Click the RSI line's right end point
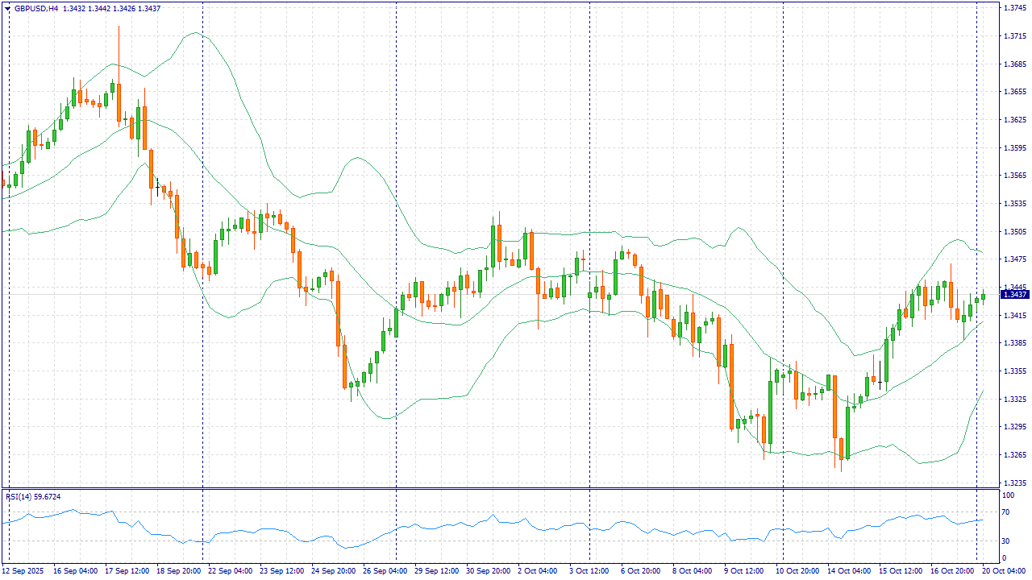The image size is (1032, 580). (x=983, y=520)
